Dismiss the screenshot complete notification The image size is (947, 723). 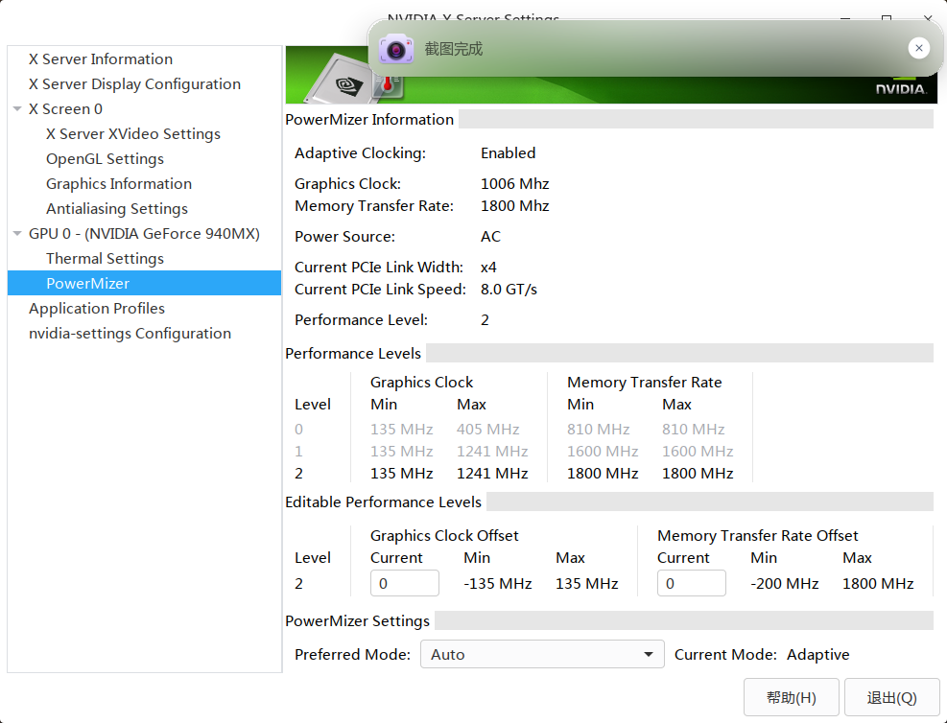pos(918,48)
